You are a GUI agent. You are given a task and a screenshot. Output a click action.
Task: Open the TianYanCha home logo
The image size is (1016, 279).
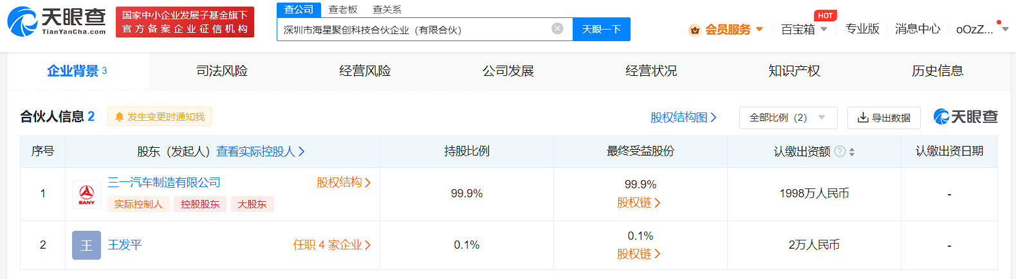(57, 21)
